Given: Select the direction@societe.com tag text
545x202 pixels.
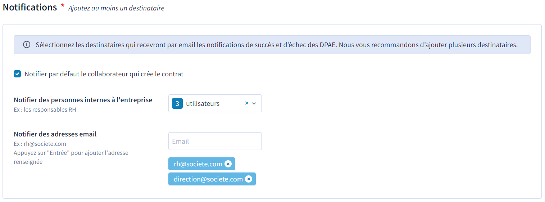Looking at the screenshot, I should point(208,179).
